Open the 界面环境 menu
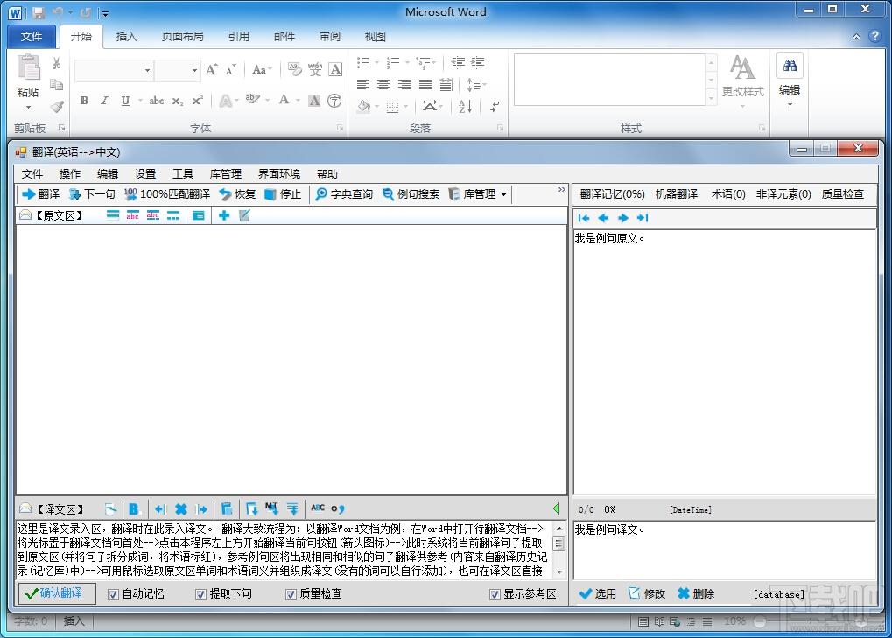Screen dimensions: 892x638 pyautogui.click(x=278, y=173)
